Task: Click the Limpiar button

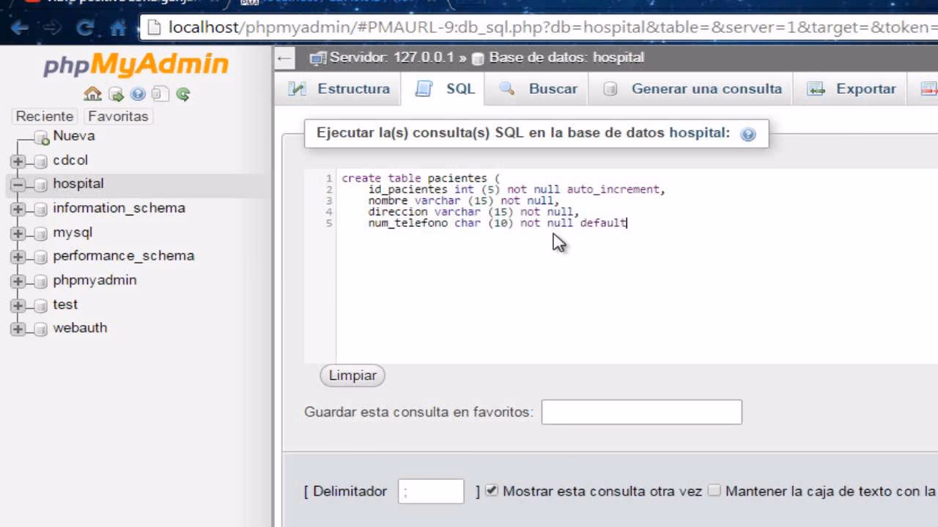Action: [352, 375]
